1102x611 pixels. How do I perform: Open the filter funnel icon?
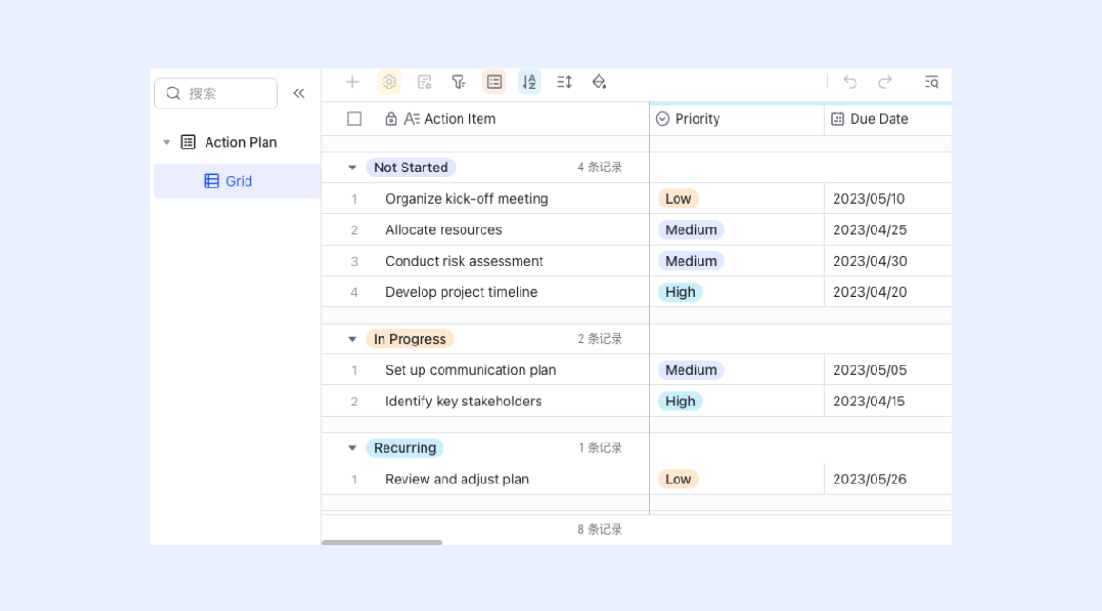(x=459, y=82)
